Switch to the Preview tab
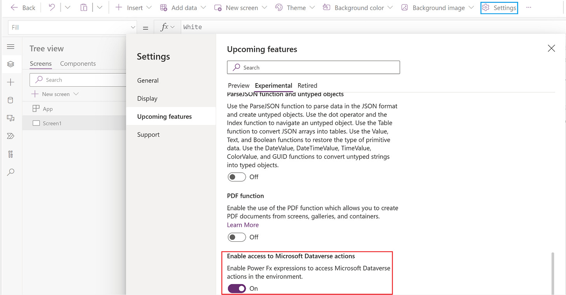This screenshot has width=566, height=295. [x=239, y=86]
